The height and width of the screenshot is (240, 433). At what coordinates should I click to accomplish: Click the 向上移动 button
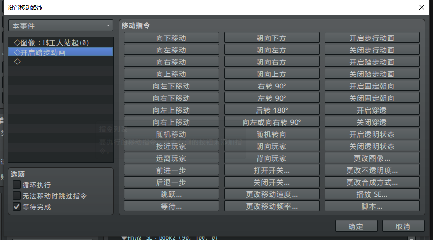tap(172, 74)
